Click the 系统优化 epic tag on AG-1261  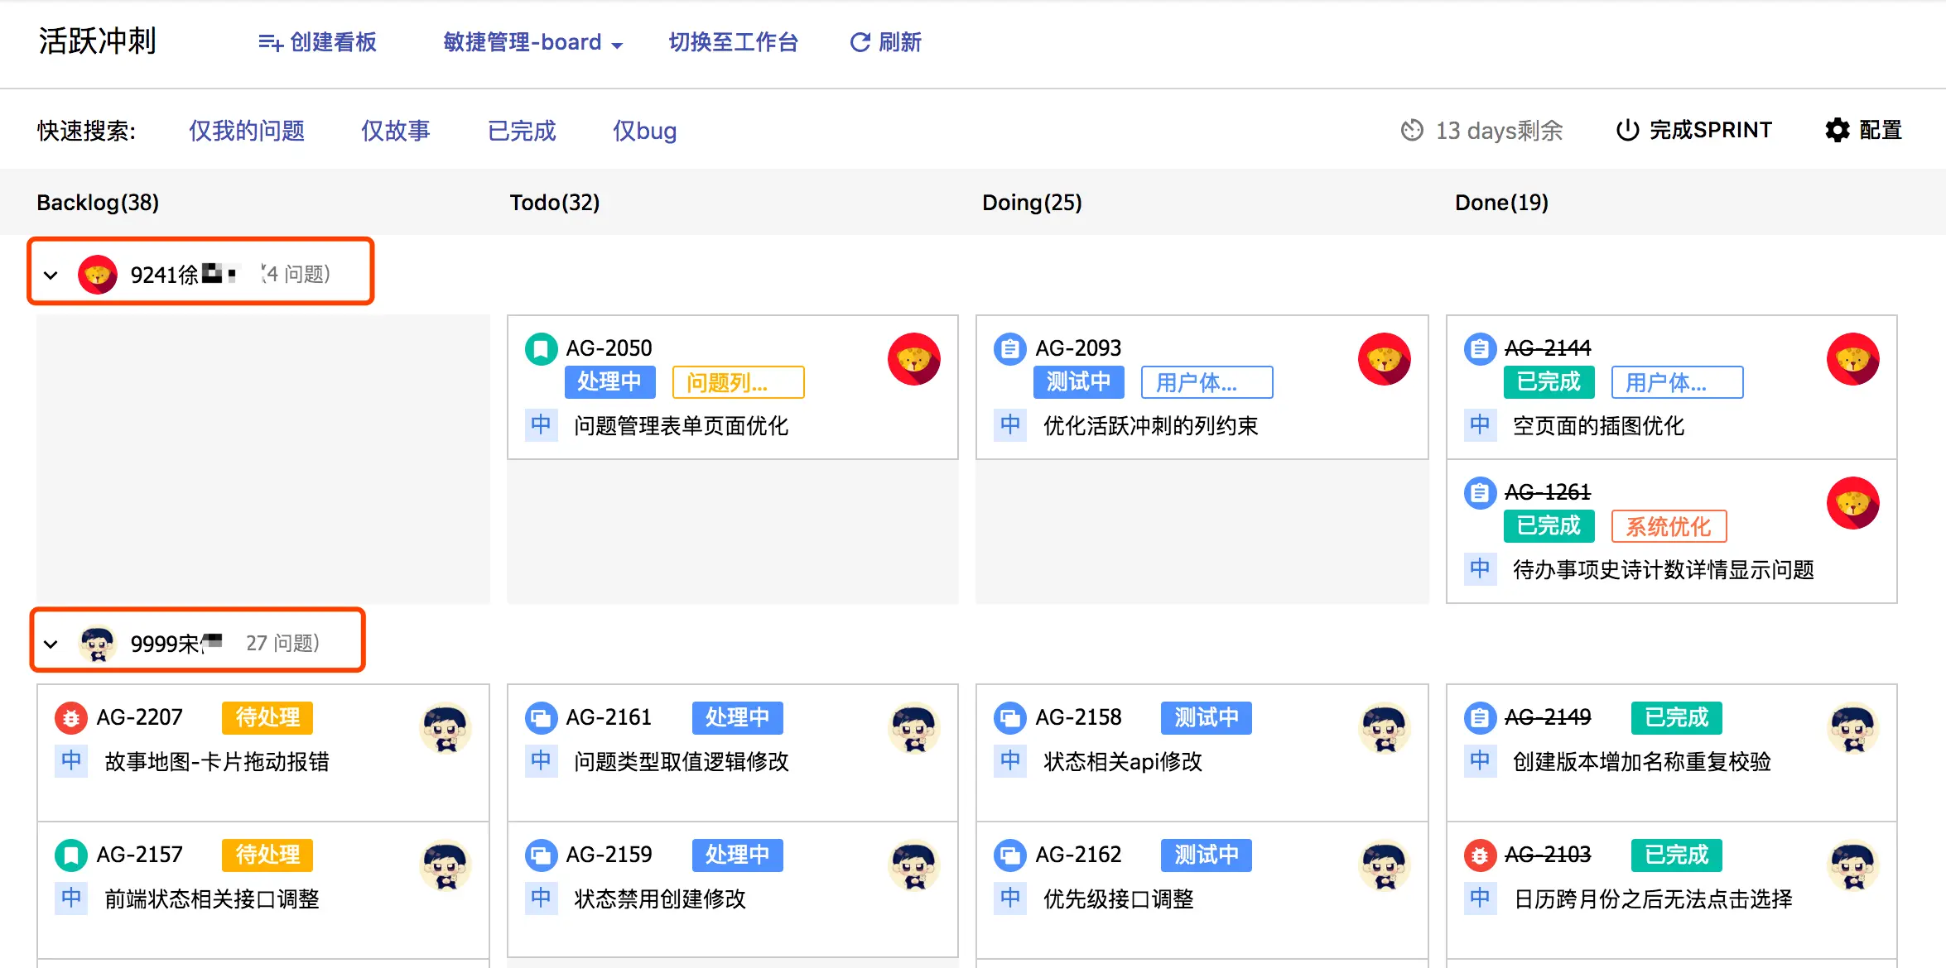(x=1668, y=526)
